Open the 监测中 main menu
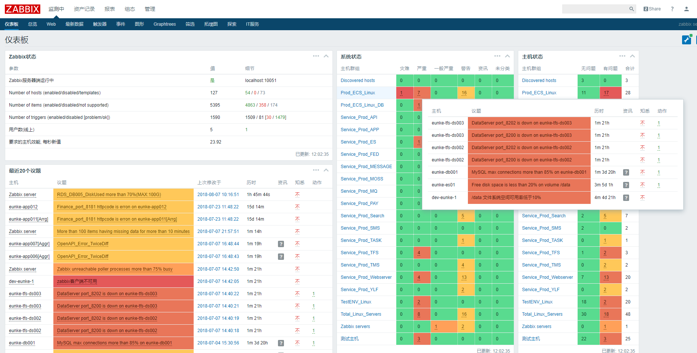This screenshot has height=353, width=697. click(x=56, y=9)
